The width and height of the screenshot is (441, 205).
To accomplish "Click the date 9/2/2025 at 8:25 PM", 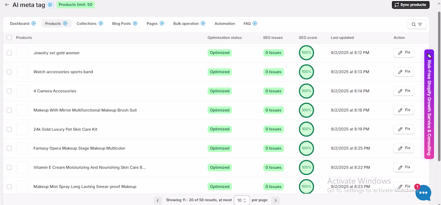I will click(350, 148).
